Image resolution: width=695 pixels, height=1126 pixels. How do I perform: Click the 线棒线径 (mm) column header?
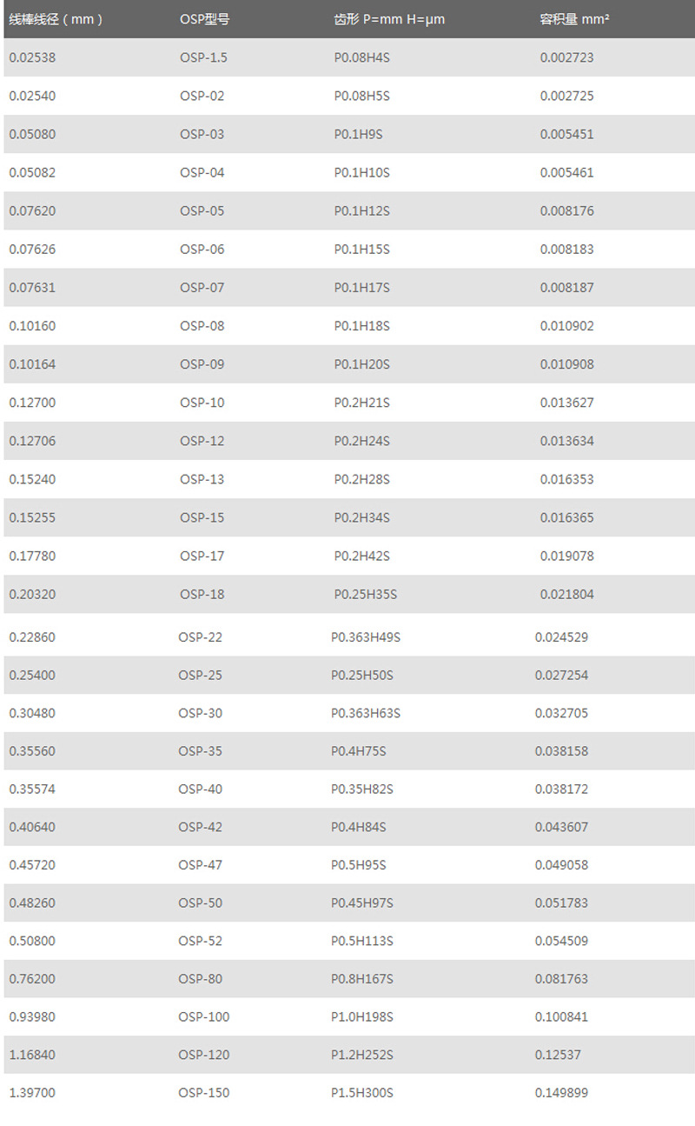coord(56,19)
